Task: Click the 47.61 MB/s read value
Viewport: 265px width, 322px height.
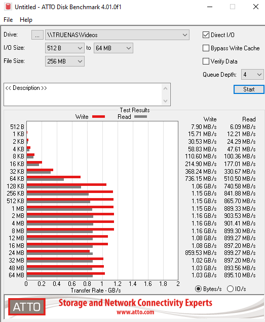Action: point(241,149)
